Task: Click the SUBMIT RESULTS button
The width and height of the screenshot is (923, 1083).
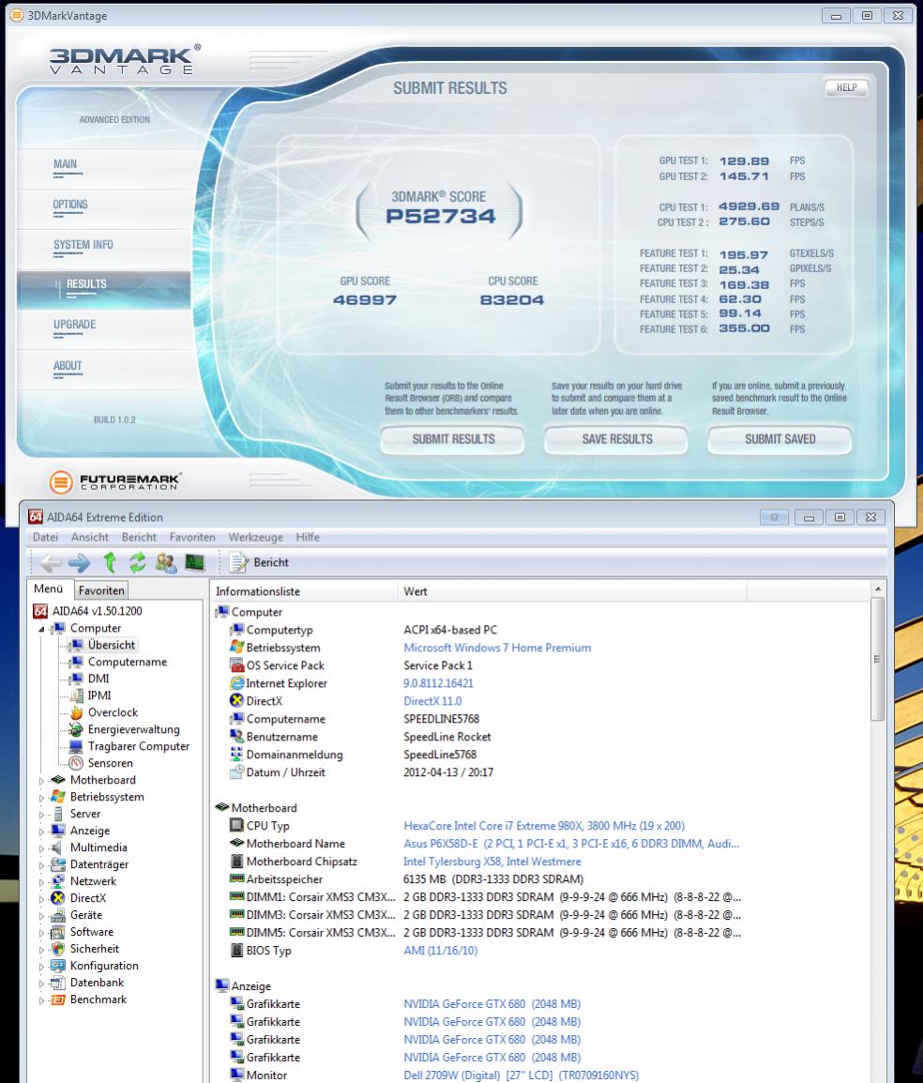Action: (x=453, y=439)
